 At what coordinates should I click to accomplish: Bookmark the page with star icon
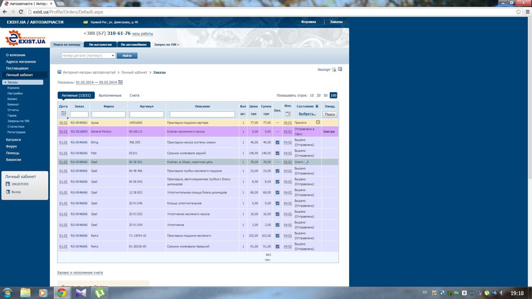[519, 12]
